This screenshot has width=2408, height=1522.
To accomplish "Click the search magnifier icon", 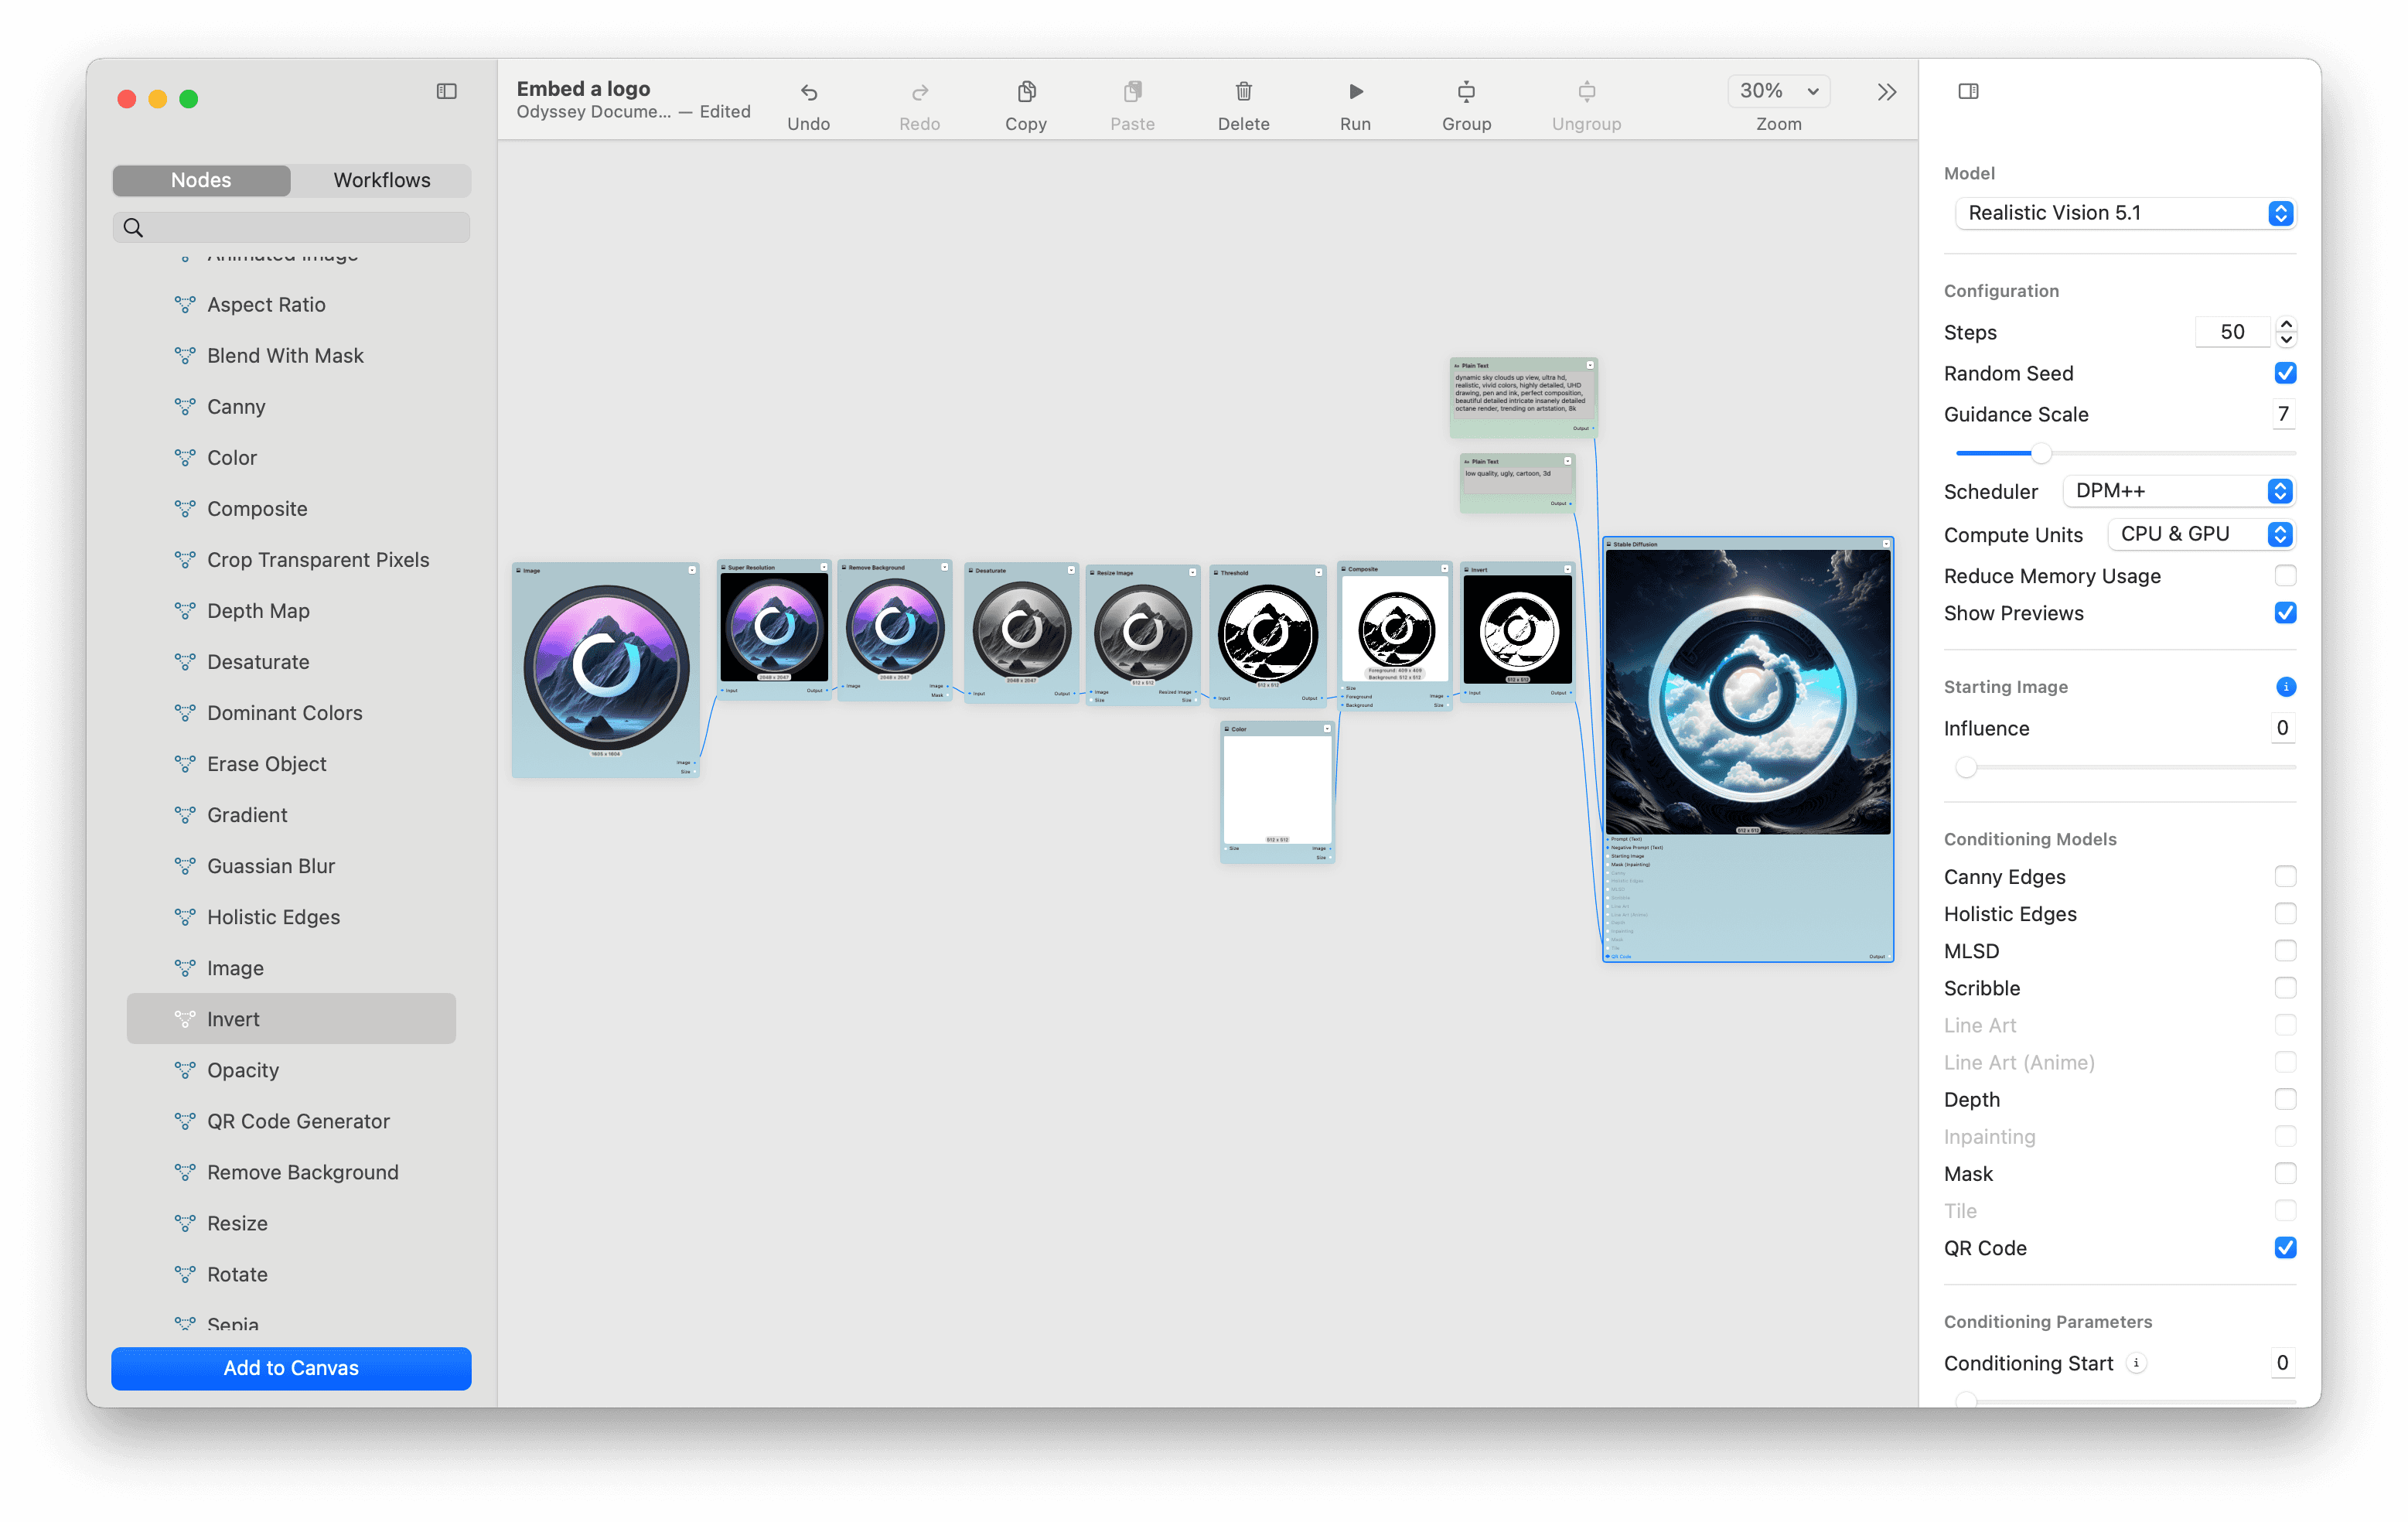I will pyautogui.click(x=133, y=228).
